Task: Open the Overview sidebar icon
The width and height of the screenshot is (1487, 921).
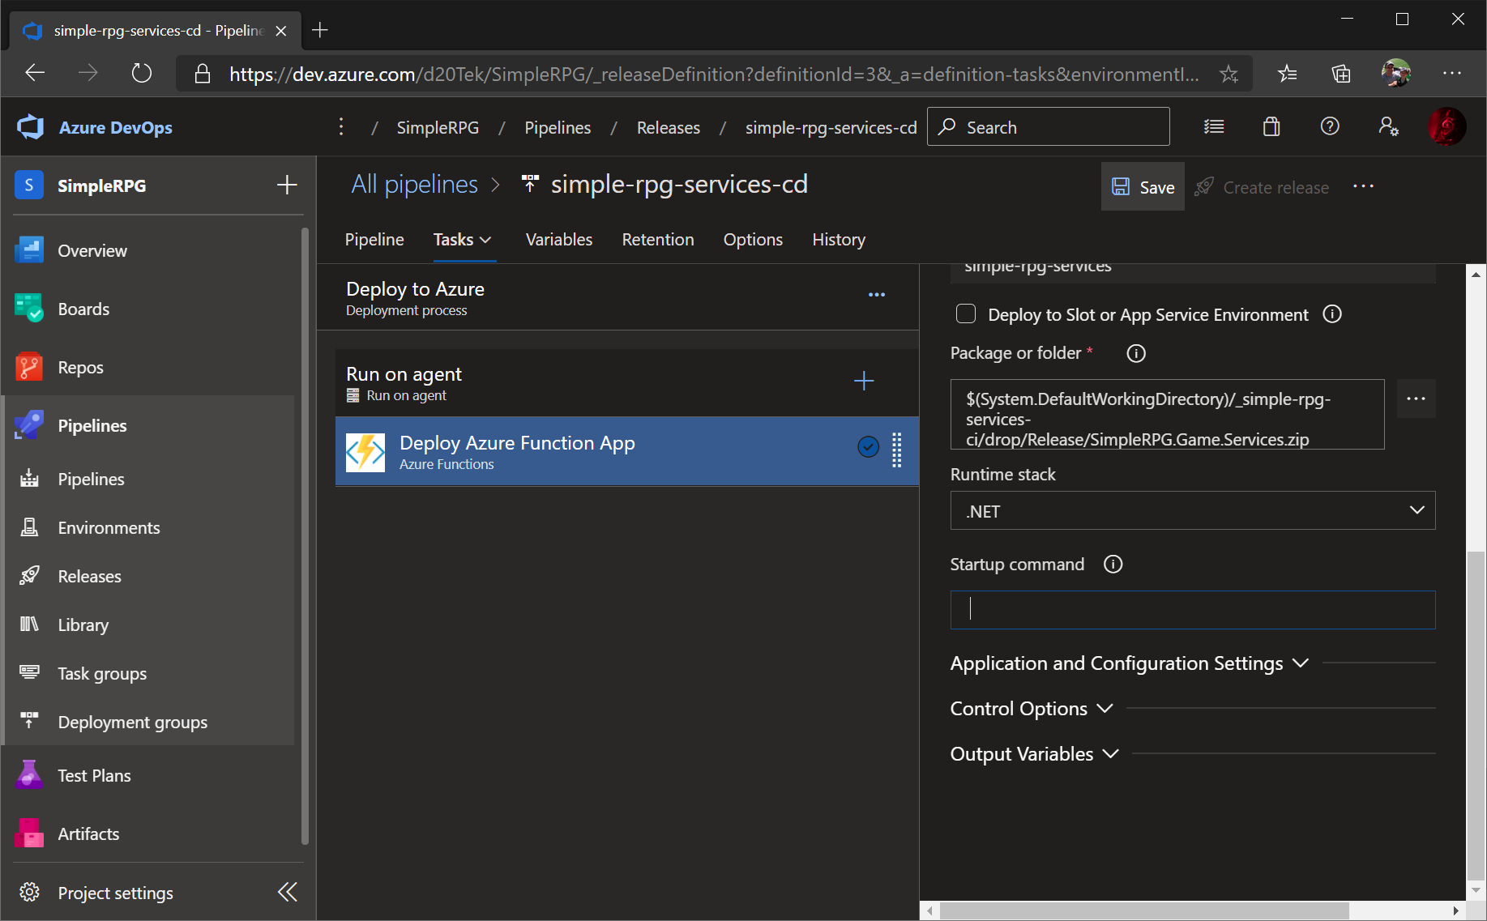Action: tap(29, 250)
